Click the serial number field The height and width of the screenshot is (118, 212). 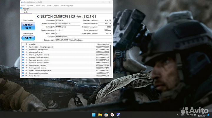68,24
